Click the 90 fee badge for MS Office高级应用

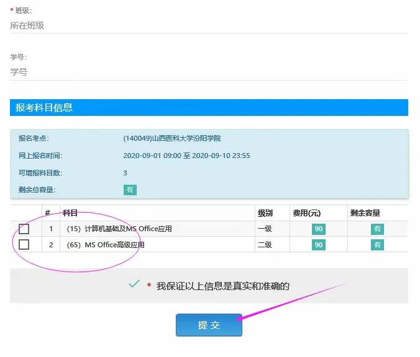pos(319,245)
